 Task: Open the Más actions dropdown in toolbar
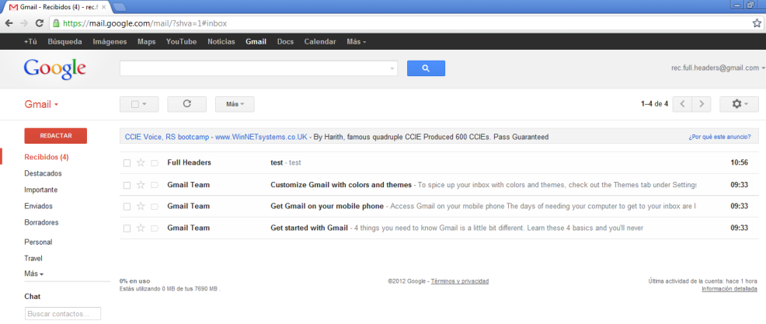[235, 104]
